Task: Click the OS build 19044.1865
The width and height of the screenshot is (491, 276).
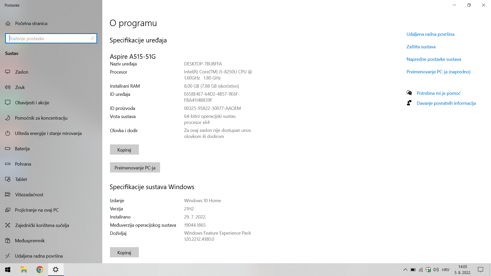Action: (195, 225)
